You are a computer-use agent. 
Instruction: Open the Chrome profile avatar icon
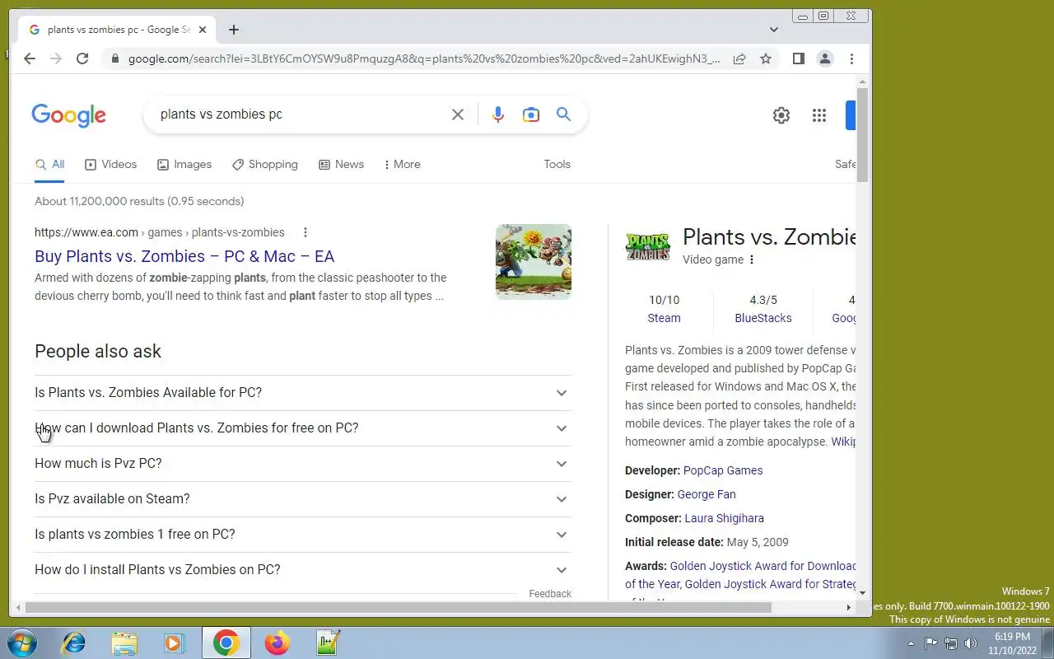(824, 58)
